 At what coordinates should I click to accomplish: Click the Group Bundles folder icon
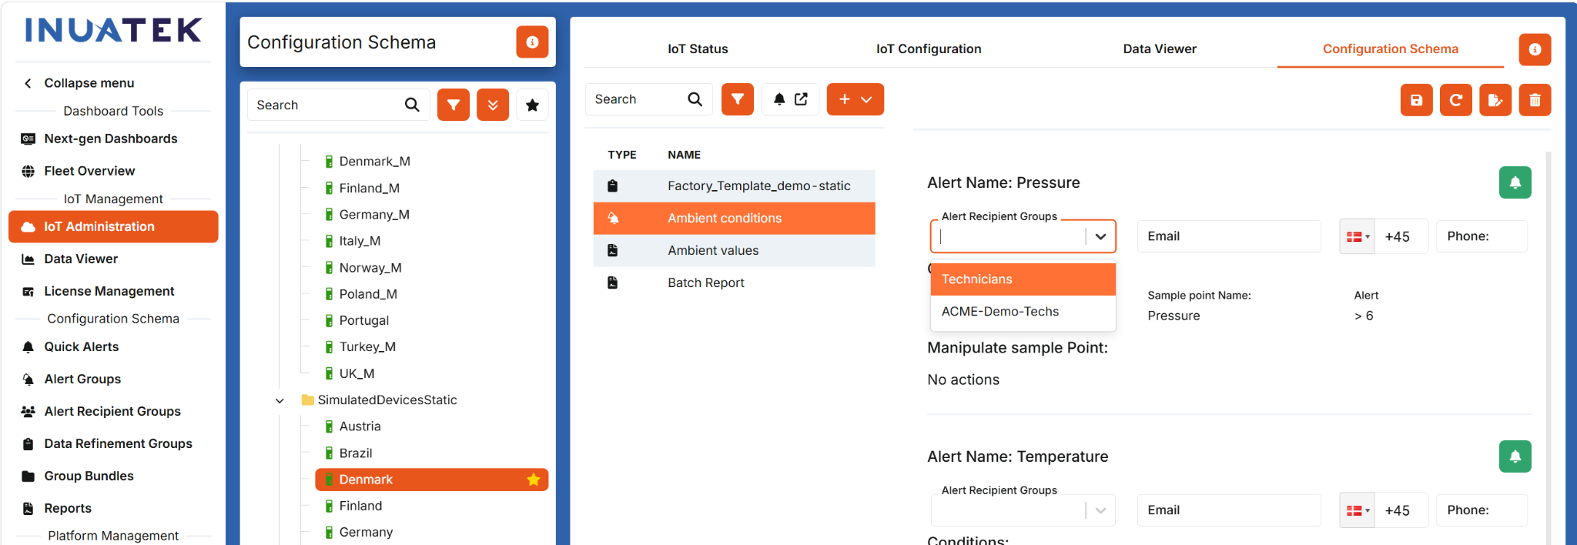28,476
